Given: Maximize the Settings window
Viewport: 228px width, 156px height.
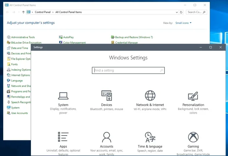Looking at the screenshot, I should point(210,47).
